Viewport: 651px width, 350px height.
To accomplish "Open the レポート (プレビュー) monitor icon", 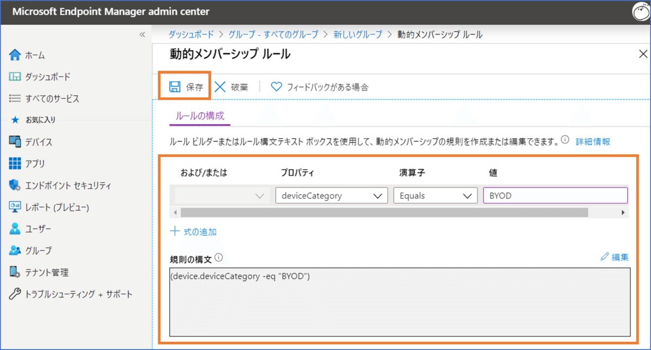I will click(x=15, y=207).
